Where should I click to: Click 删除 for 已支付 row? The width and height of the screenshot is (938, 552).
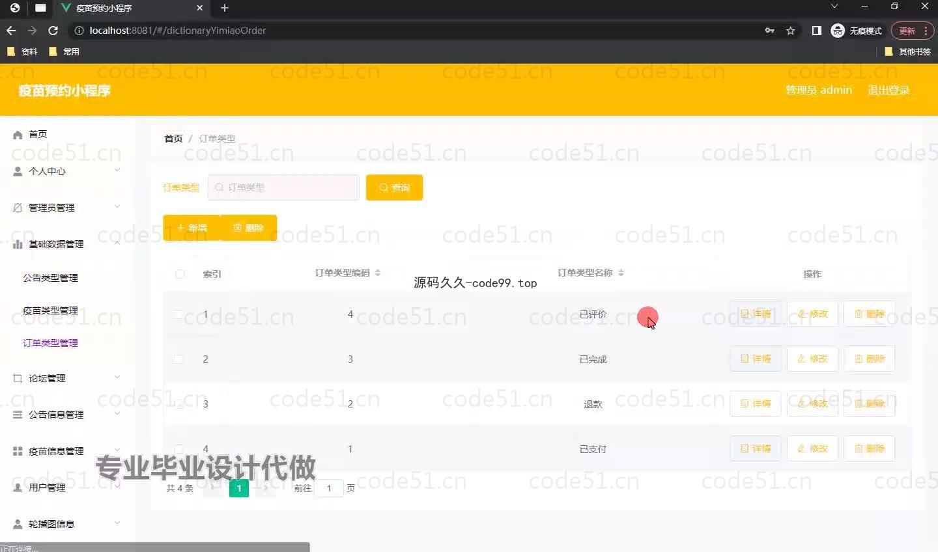point(870,448)
